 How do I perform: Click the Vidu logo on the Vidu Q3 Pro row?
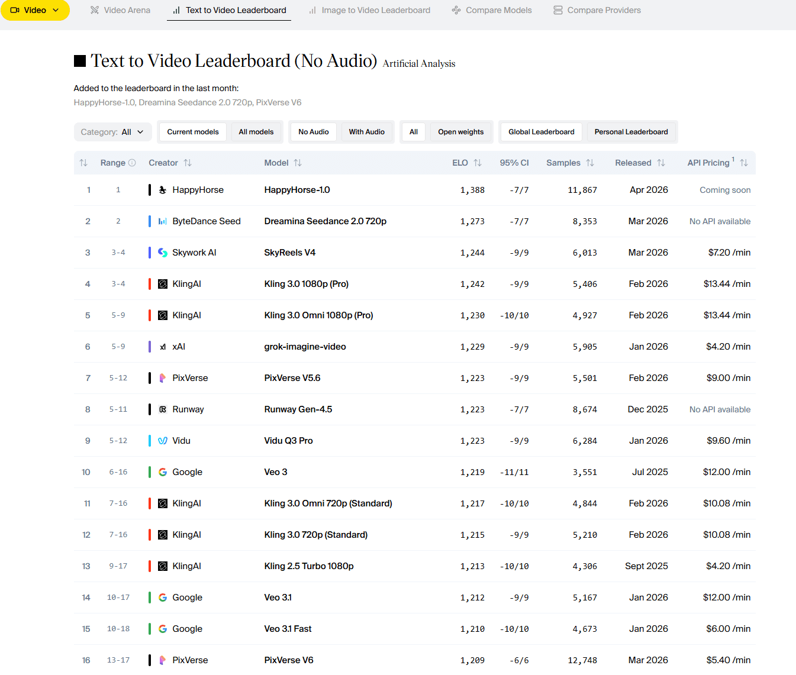click(162, 440)
